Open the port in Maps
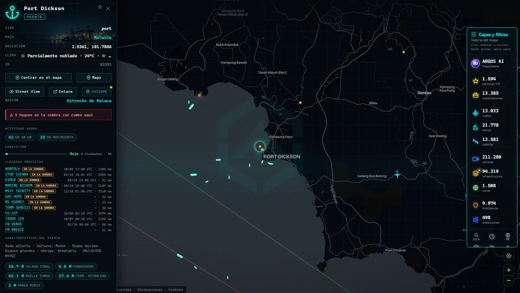This screenshot has height=293, width=520. (94, 78)
